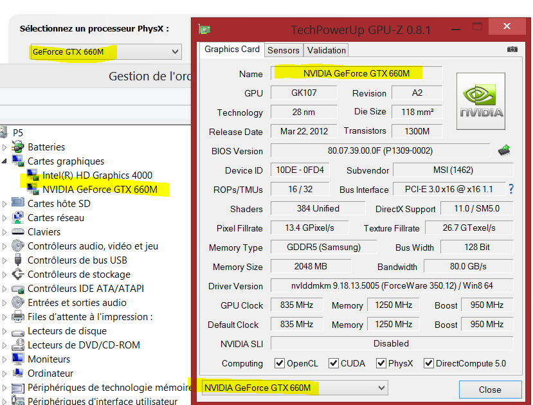Minimize the GPU-Z window

(455, 29)
